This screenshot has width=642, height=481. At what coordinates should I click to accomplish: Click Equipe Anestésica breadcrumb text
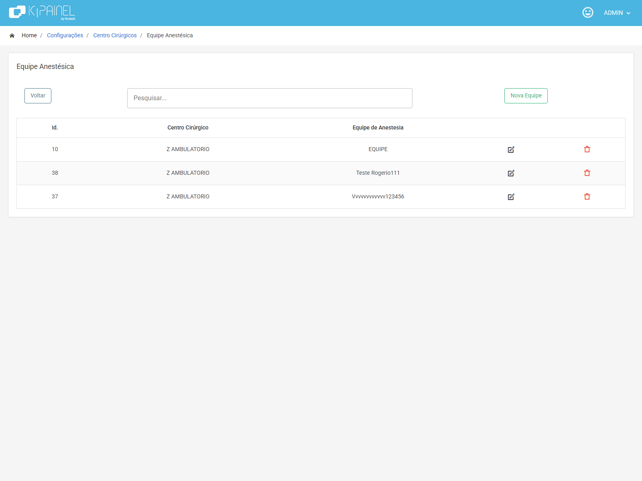coord(170,35)
